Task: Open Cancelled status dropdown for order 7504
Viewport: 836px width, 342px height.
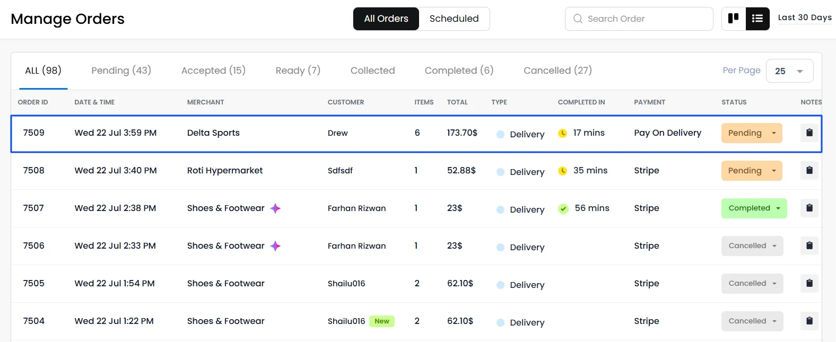Action: (x=752, y=321)
